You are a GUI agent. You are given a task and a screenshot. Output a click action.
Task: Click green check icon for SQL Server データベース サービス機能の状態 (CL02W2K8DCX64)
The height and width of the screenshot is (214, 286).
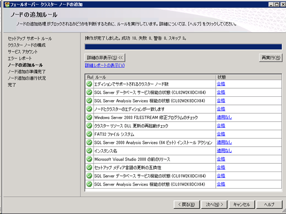(x=89, y=92)
